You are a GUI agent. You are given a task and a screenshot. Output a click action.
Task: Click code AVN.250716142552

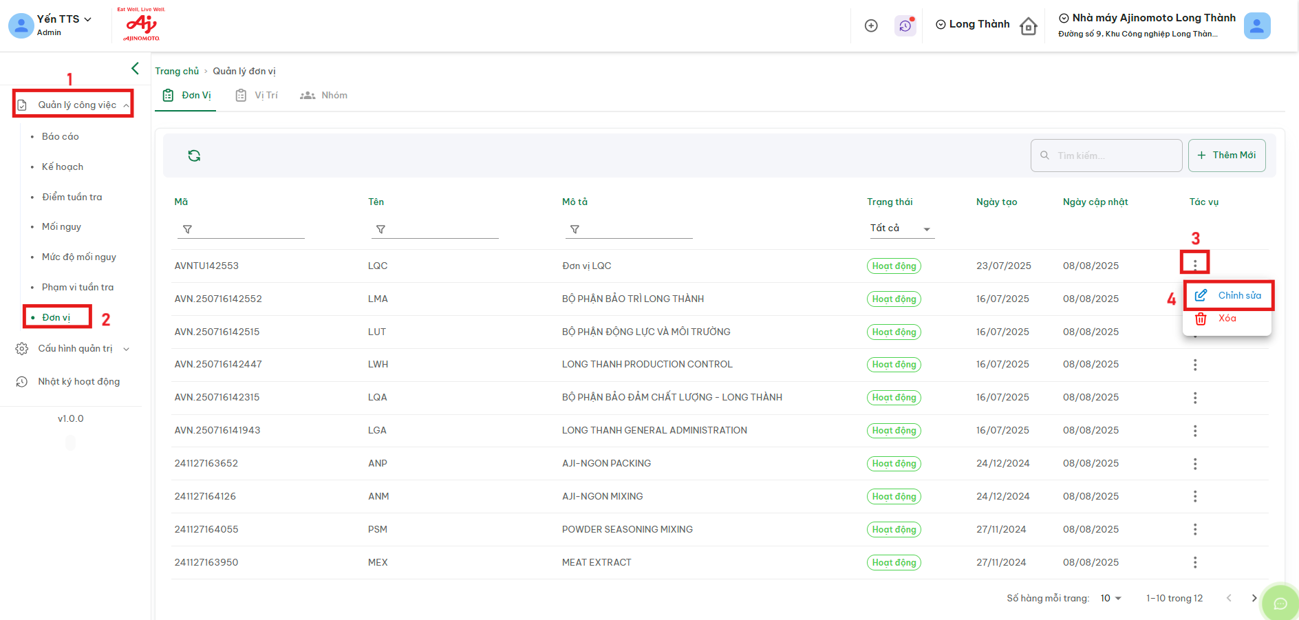pos(218,299)
